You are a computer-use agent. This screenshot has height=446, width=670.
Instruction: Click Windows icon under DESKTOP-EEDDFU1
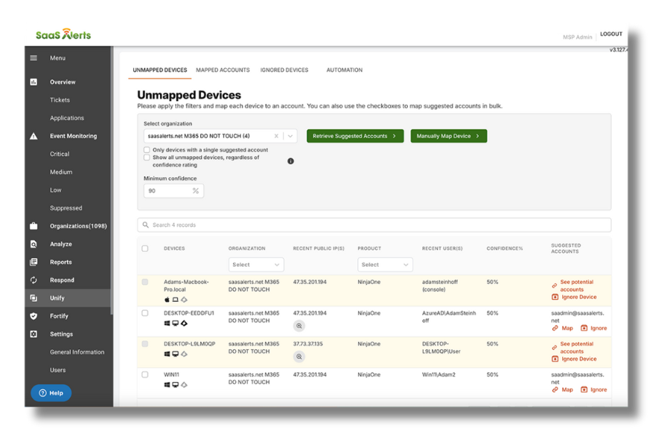tap(167, 323)
